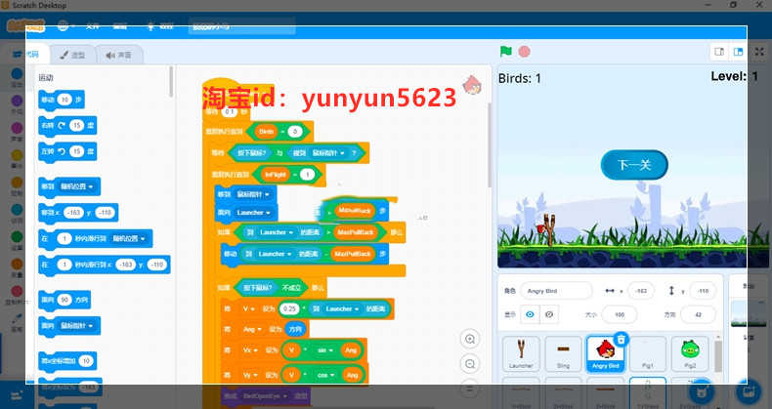Select the green Operators category circle
The height and width of the screenshot is (409, 772).
click(17, 236)
